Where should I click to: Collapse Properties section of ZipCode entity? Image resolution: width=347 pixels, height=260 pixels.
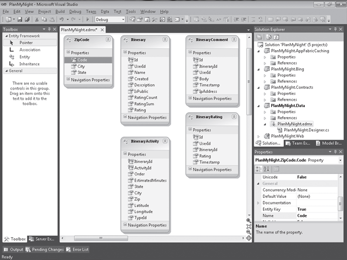pos(68,52)
